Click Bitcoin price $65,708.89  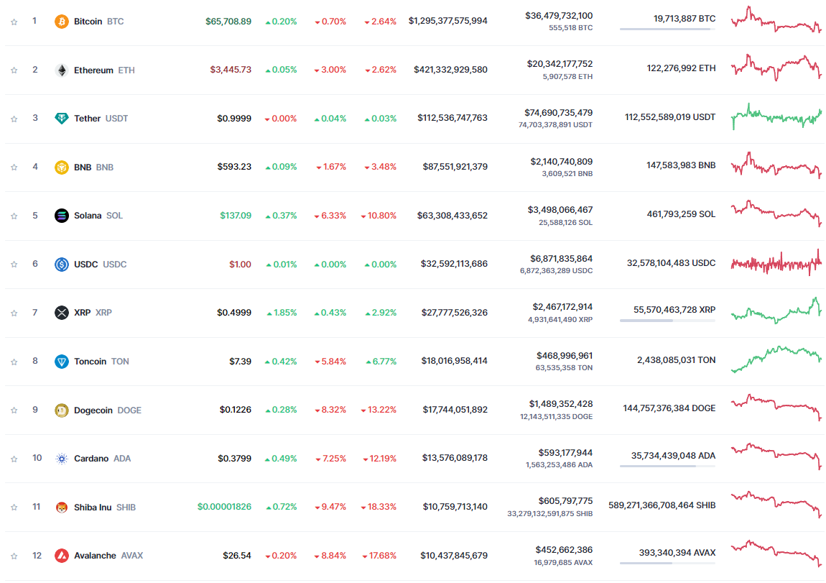coord(228,22)
